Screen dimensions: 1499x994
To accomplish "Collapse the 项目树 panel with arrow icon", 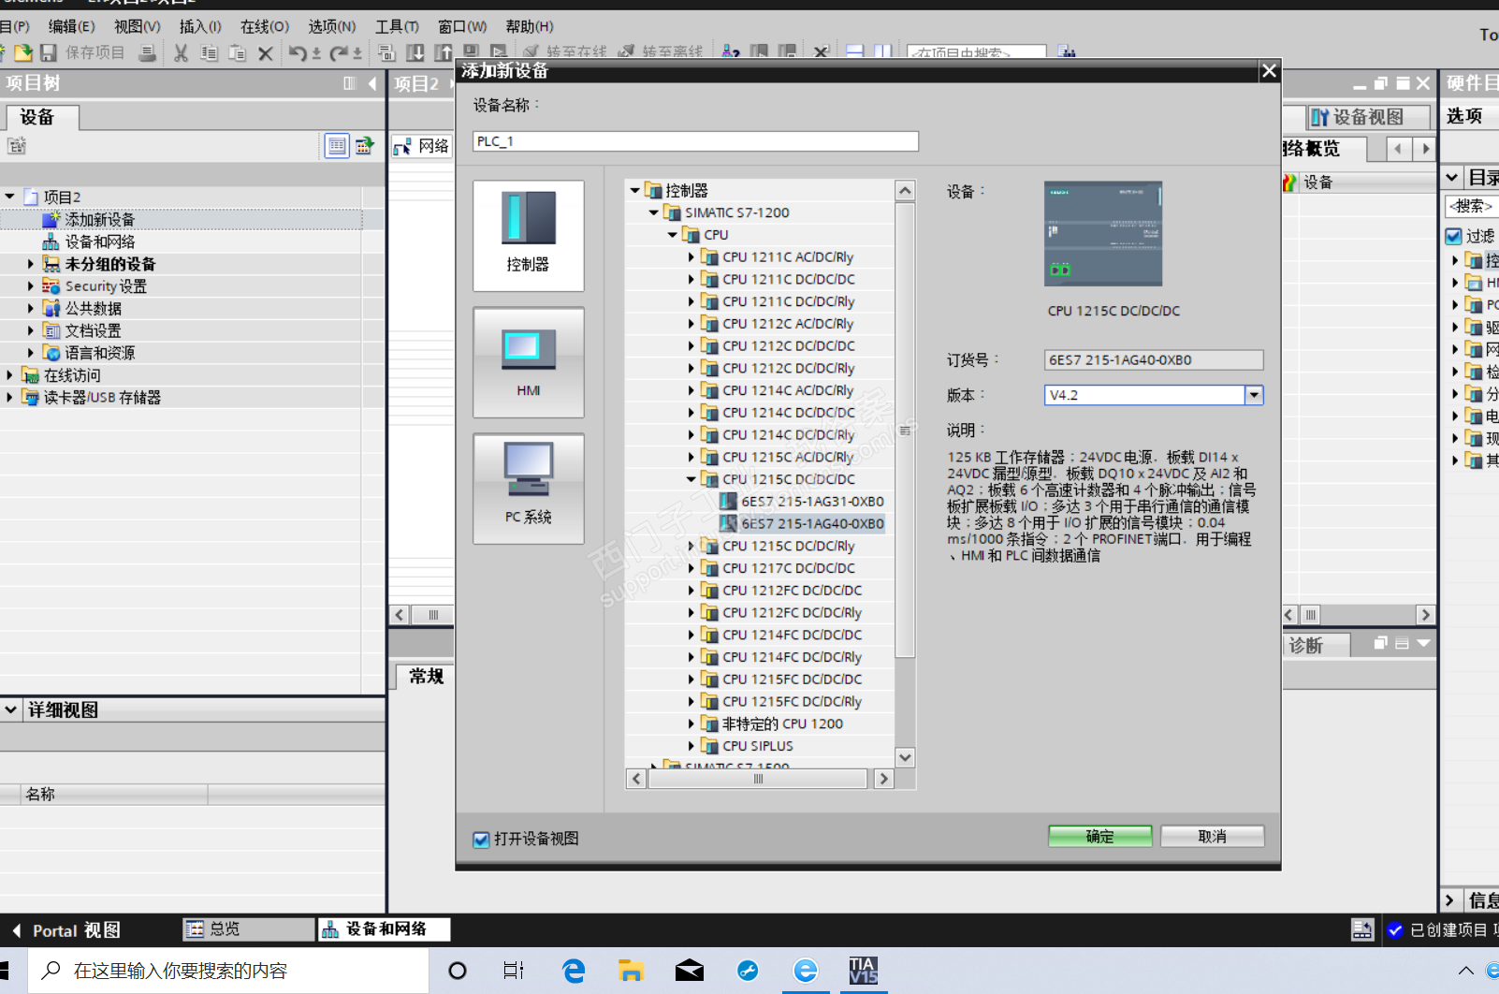I will [x=372, y=83].
